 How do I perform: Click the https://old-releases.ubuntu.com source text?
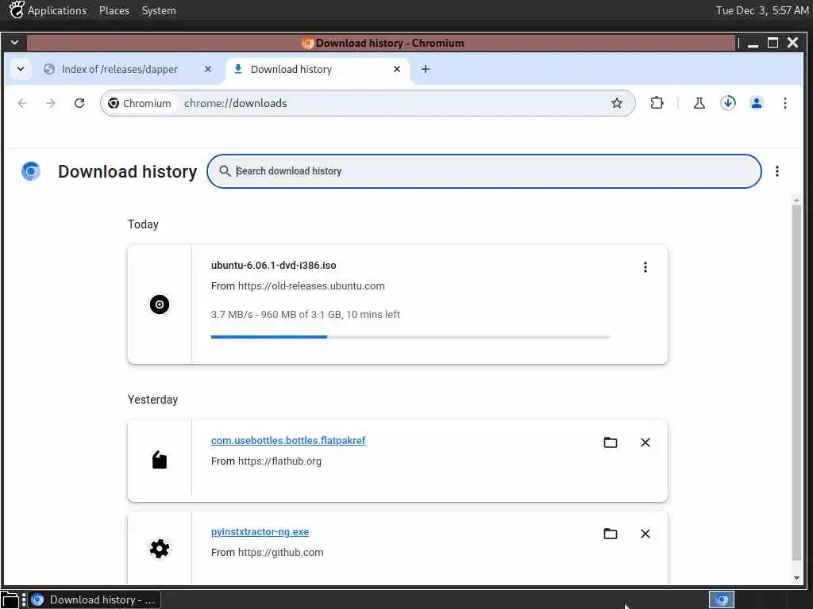click(311, 285)
